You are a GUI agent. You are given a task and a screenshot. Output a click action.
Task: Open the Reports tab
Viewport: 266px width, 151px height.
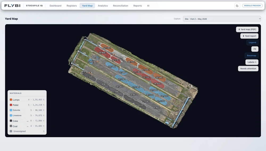138,6
